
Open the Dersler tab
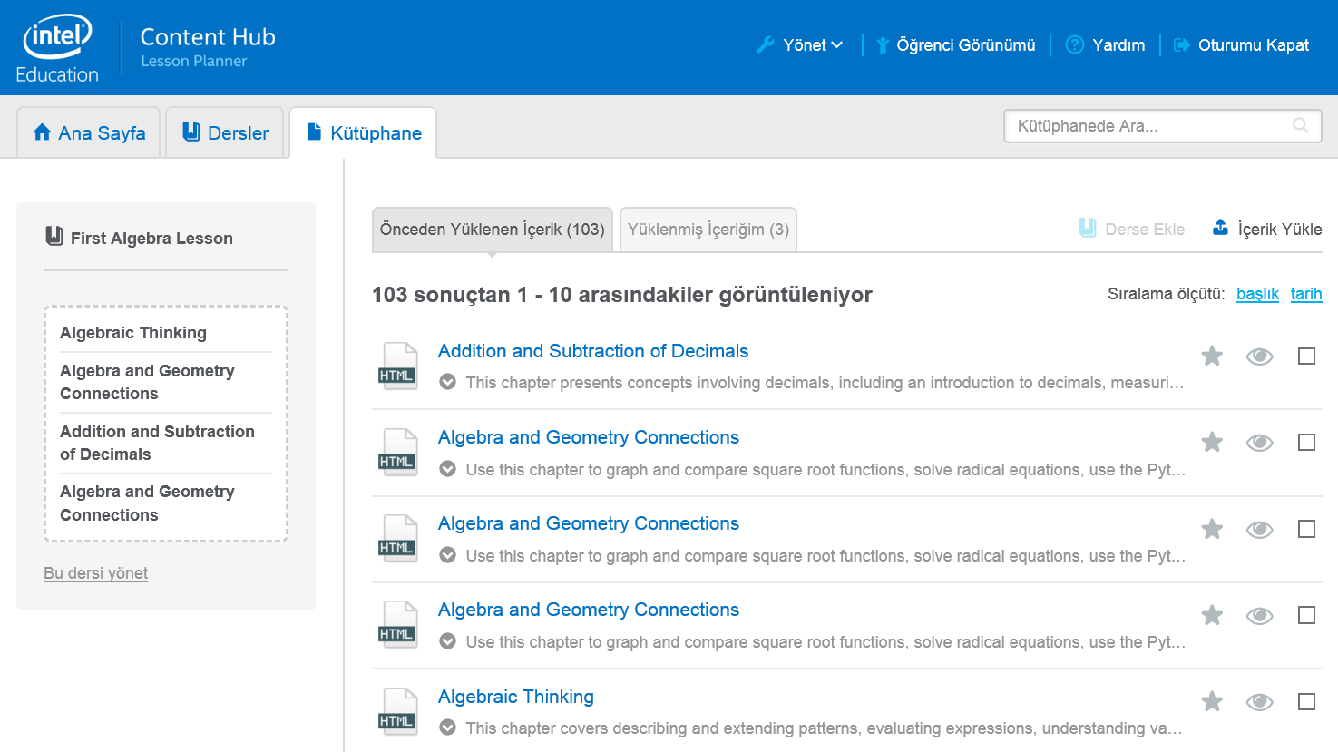point(225,132)
